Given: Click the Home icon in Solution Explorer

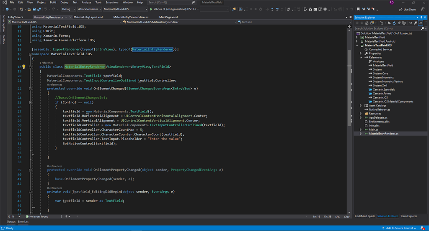Looking at the screenshot, I should click(x=368, y=23).
